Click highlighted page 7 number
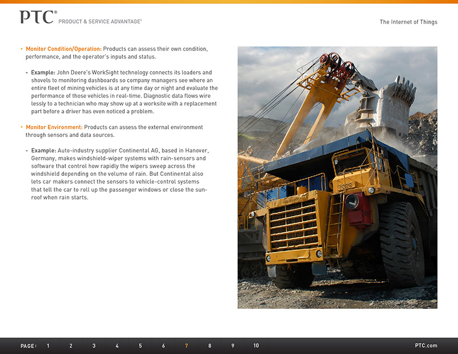 coord(186,346)
